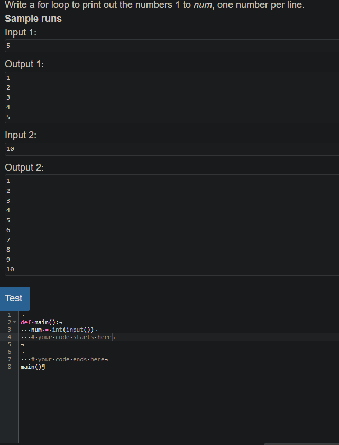Image resolution: width=339 pixels, height=445 pixels.
Task: Click the 'Output 1:' label
Action: pos(24,64)
